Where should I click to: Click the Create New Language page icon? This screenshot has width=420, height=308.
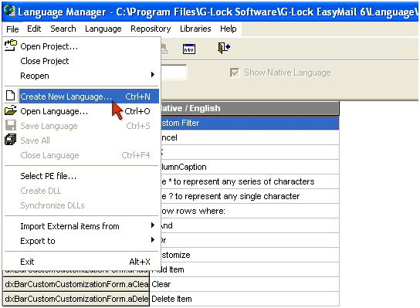click(x=11, y=96)
